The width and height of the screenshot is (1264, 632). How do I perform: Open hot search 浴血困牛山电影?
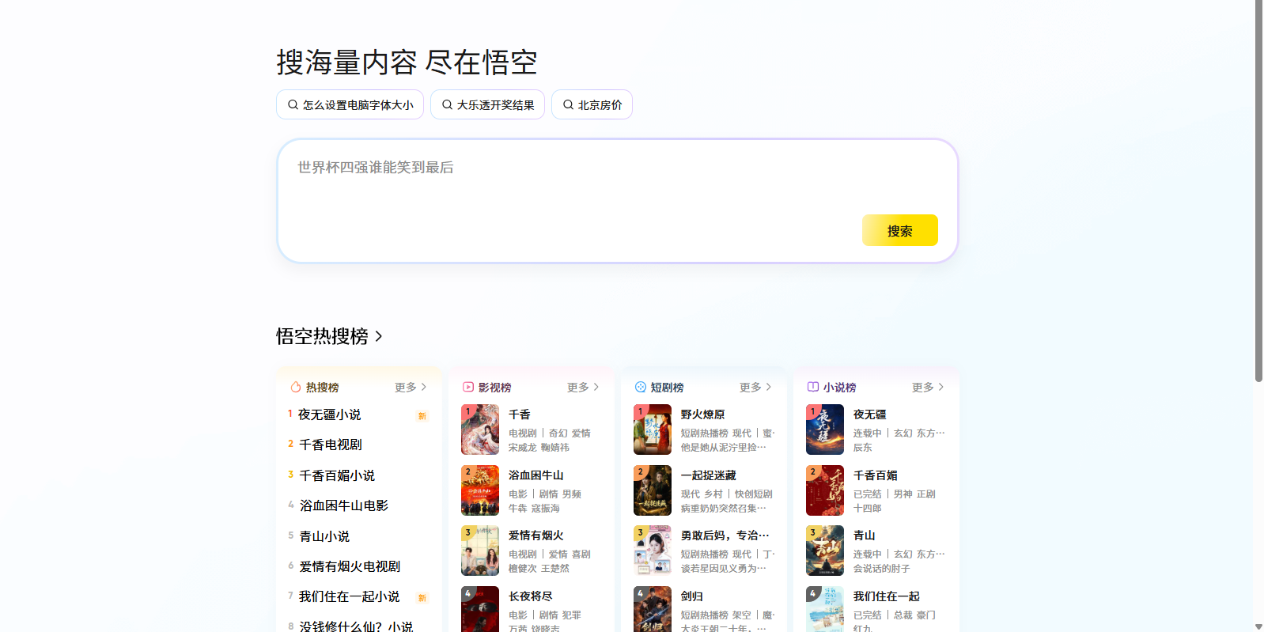343,505
